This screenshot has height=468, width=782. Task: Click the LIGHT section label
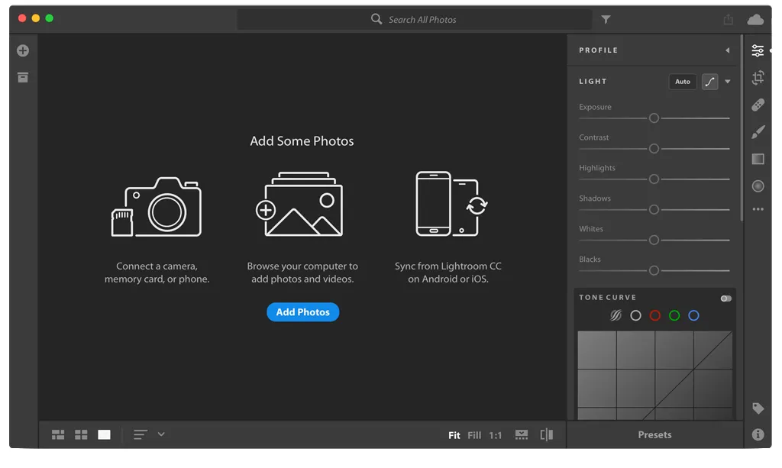[x=593, y=81]
